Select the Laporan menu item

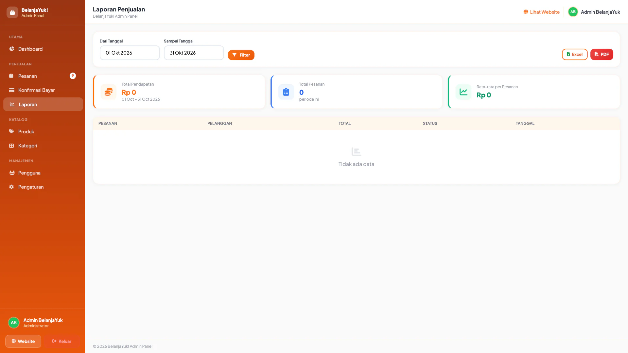pyautogui.click(x=43, y=104)
